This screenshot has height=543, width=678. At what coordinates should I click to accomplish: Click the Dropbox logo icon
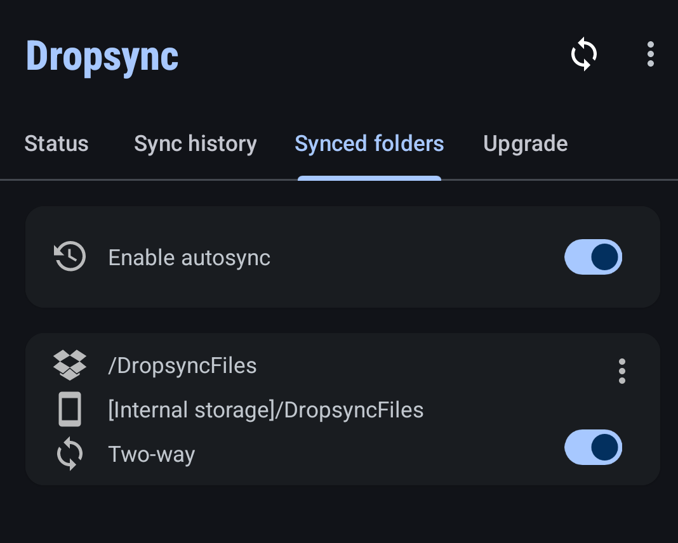click(x=69, y=365)
